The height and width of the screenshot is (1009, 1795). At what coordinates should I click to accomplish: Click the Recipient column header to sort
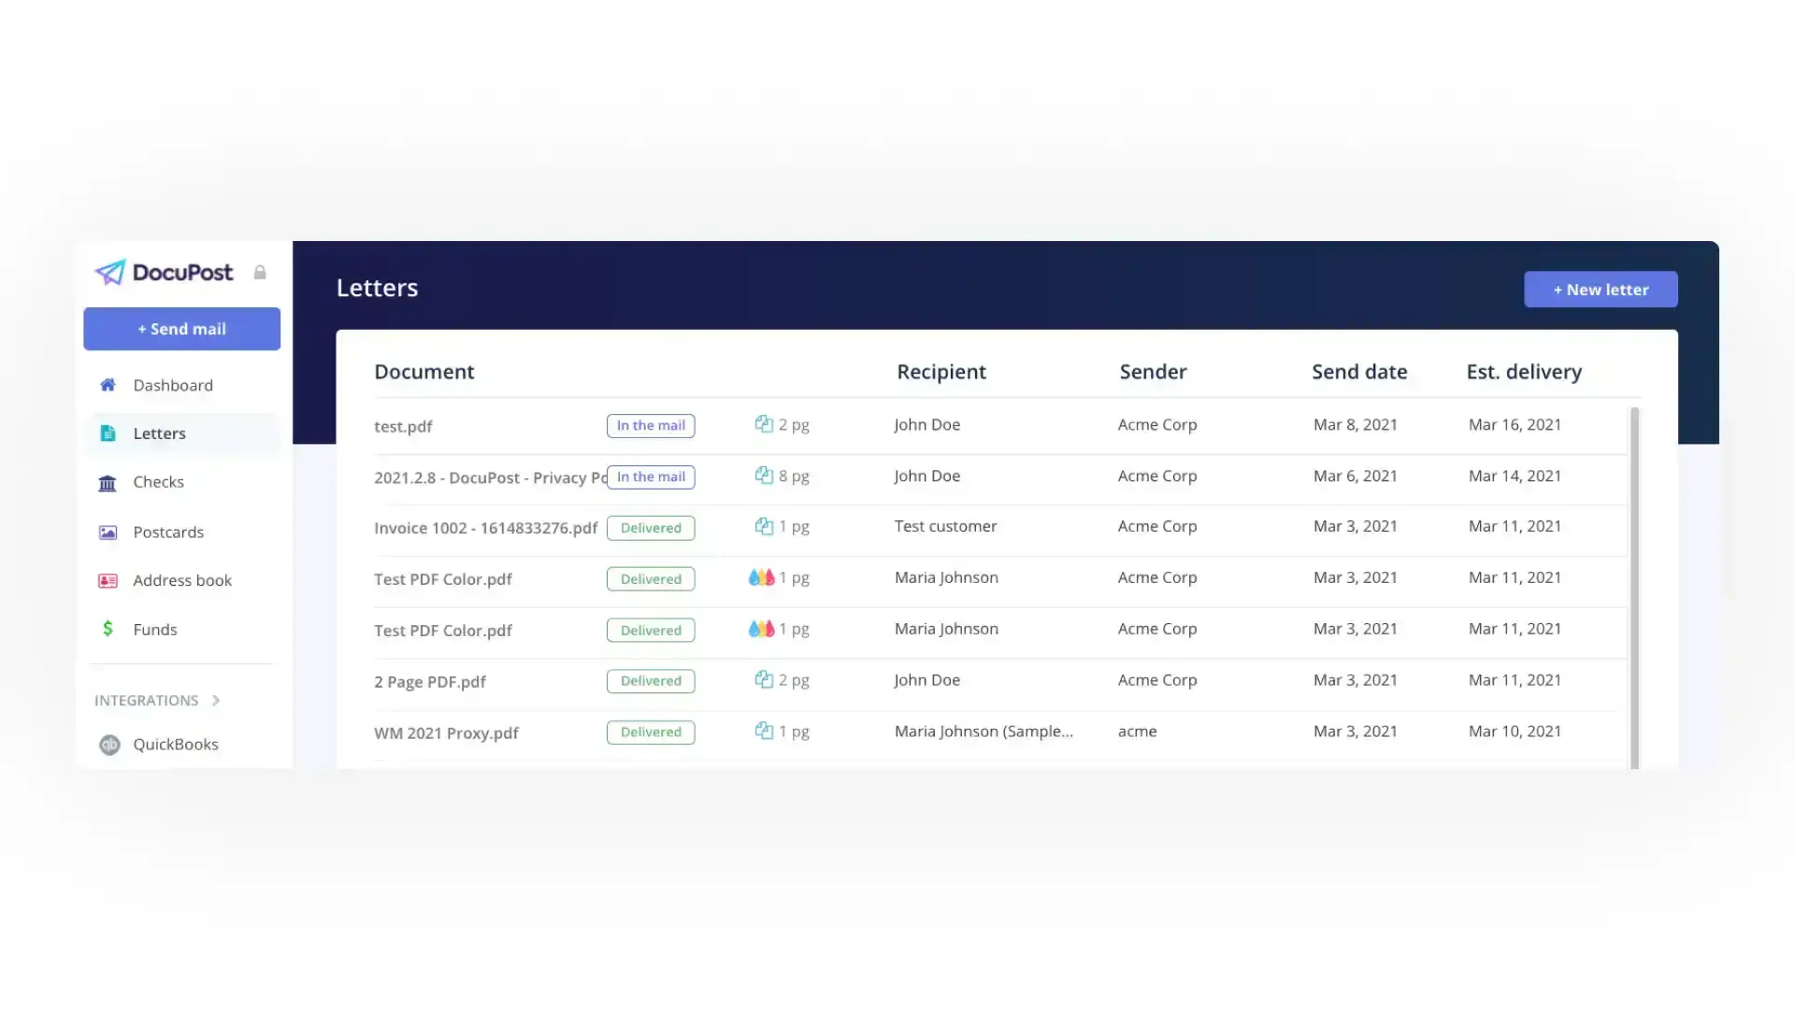[x=941, y=371]
